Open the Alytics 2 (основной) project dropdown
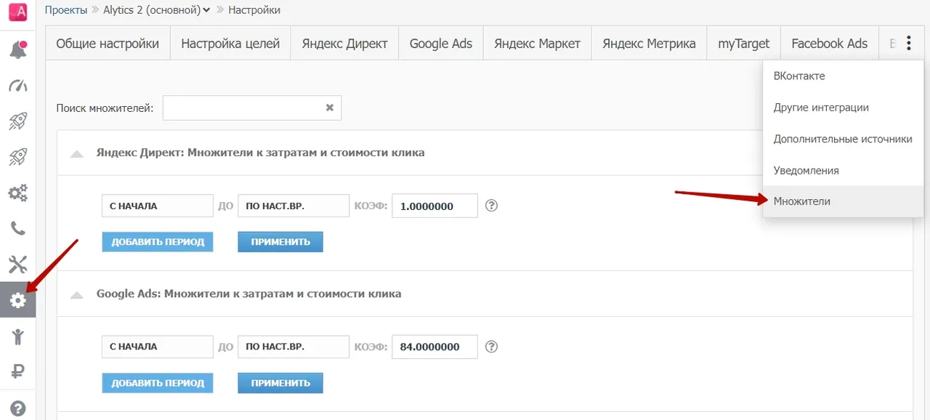 click(157, 9)
